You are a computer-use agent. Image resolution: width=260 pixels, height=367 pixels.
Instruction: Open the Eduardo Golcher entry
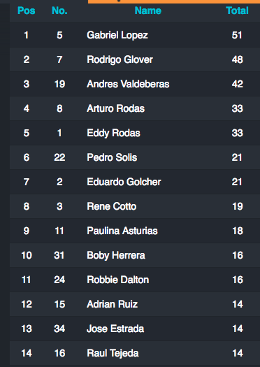(x=124, y=182)
